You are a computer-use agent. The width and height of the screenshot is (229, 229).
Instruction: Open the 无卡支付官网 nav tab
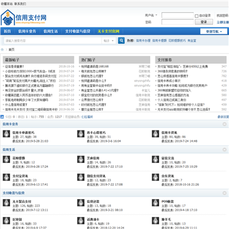pyautogui.click(x=108, y=31)
